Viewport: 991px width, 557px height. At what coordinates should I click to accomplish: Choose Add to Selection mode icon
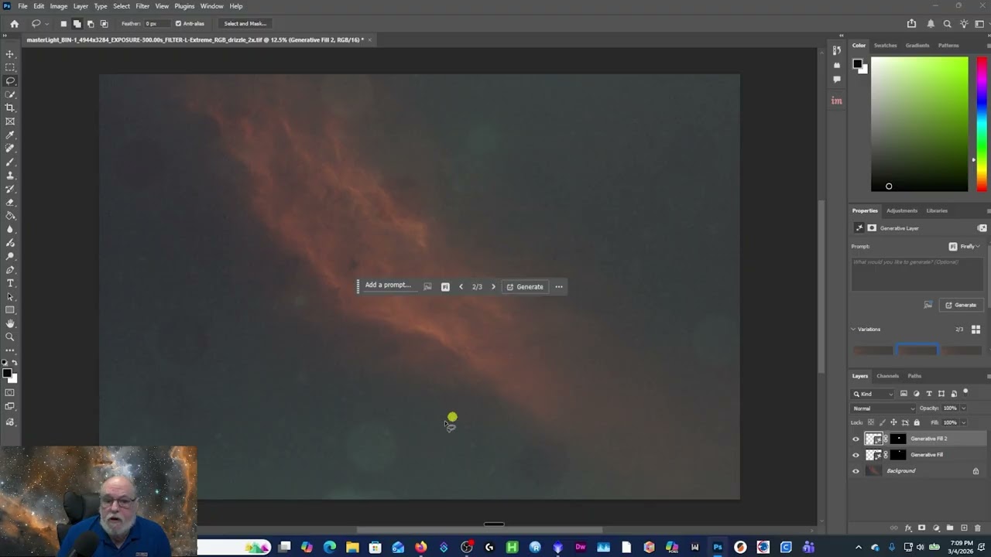(77, 23)
